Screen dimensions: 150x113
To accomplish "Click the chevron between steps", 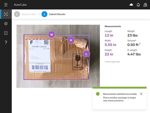I will click(x=39, y=14).
